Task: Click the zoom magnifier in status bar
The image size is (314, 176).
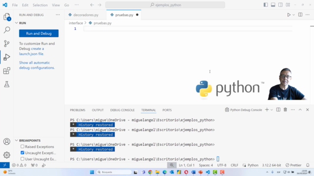Action: [172, 165]
